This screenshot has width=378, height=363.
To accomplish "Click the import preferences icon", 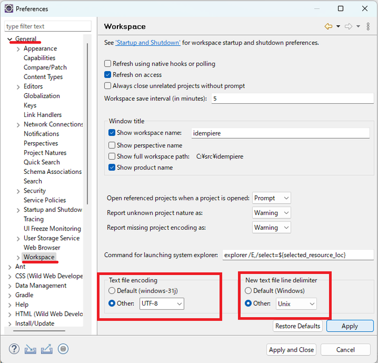I will click(30, 349).
